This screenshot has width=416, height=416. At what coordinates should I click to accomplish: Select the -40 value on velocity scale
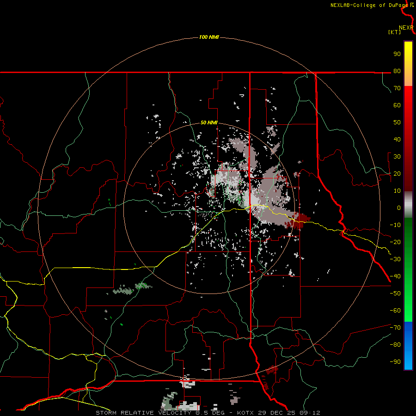[395, 276]
